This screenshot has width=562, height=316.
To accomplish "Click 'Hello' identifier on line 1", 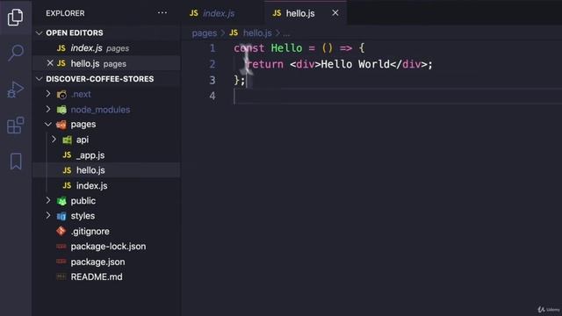I will point(286,48).
